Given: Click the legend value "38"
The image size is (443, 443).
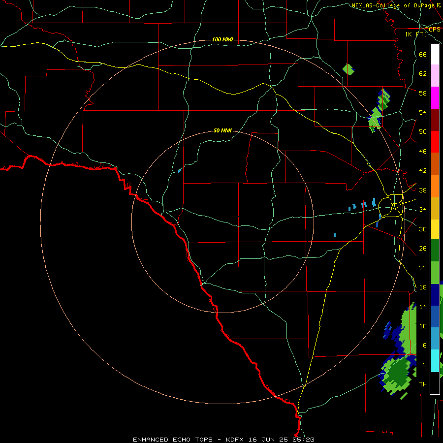Looking at the screenshot, I should pos(423,190).
